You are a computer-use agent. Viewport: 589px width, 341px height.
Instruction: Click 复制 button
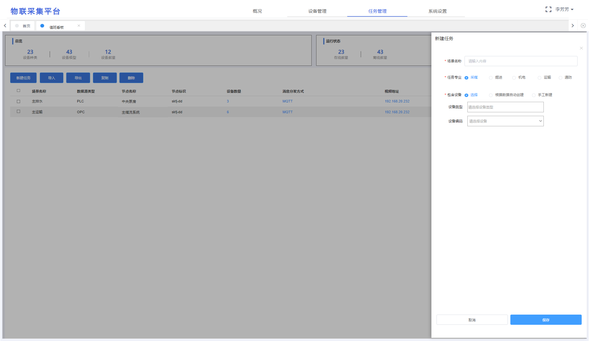pyautogui.click(x=105, y=78)
